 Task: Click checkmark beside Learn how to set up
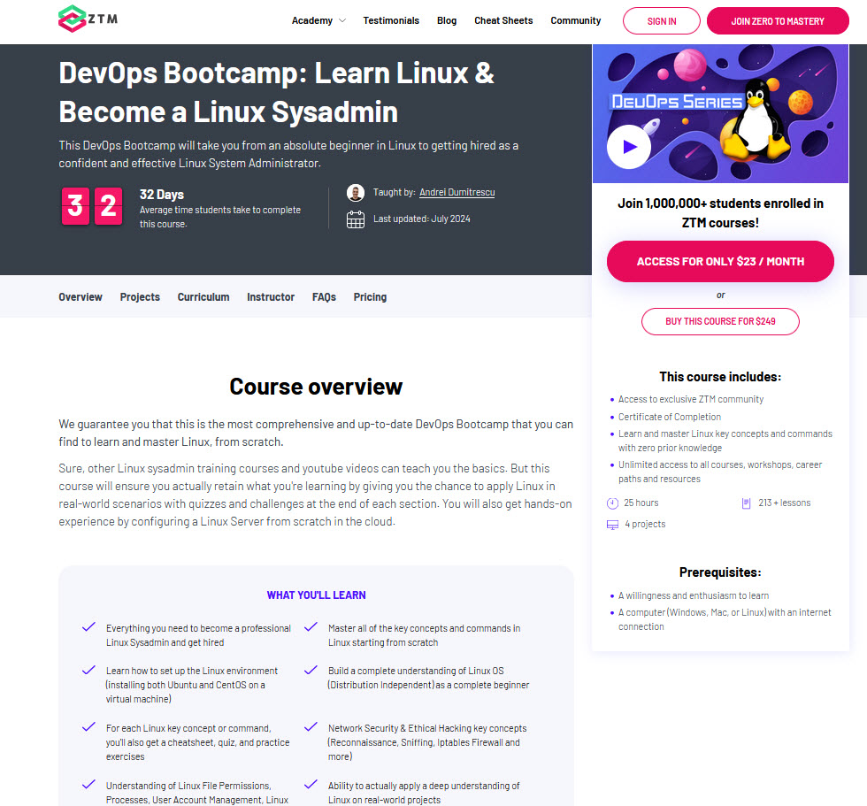coord(88,670)
